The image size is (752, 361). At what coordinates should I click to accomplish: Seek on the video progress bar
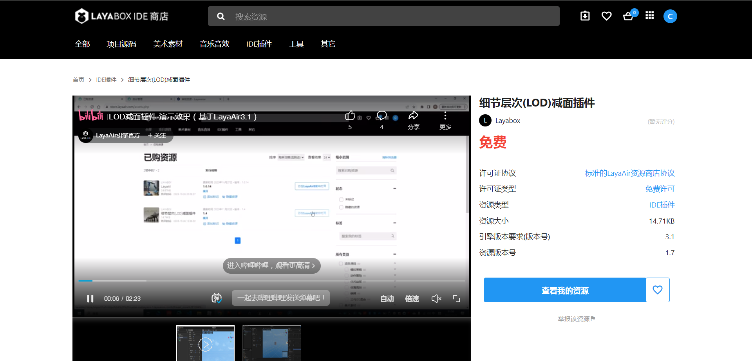click(272, 281)
